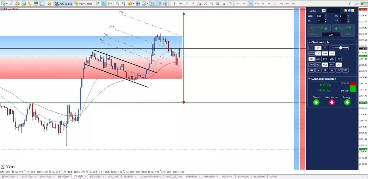Viewport: 368px width, 179px height.
Task: Select the horizontal line drawing tool
Action: (181, 4)
